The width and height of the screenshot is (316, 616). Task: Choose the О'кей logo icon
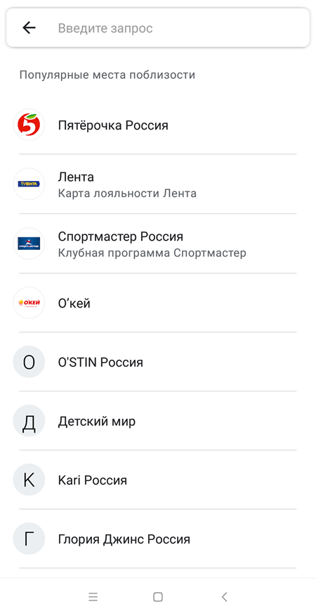tap(29, 303)
